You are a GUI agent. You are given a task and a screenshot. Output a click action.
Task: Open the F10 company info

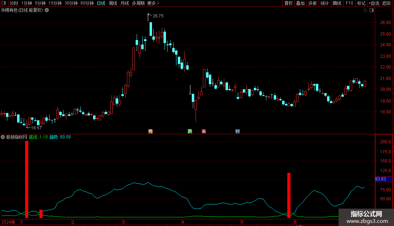[x=349, y=3]
